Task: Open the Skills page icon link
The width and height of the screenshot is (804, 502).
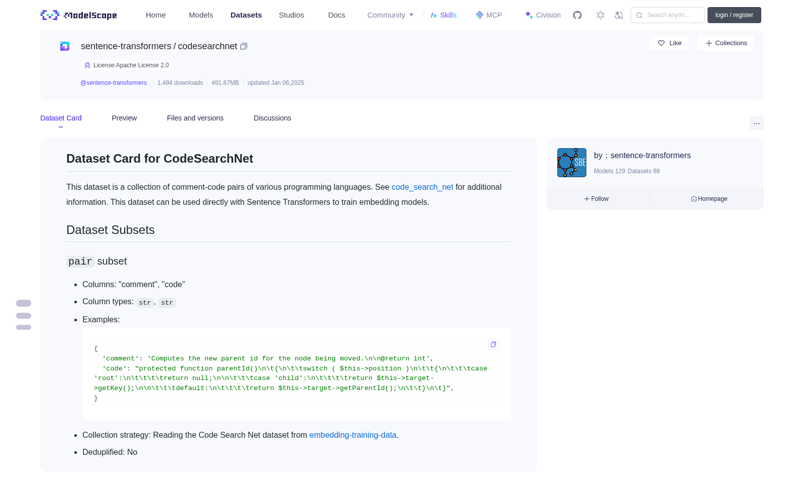Action: tap(443, 15)
